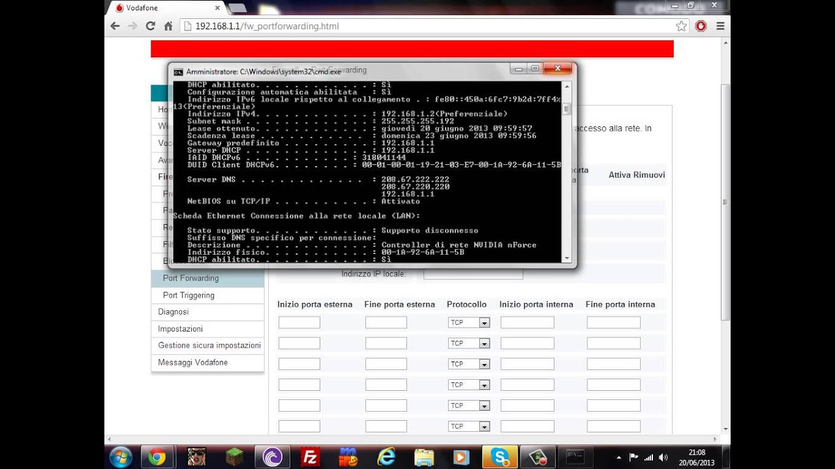Click the horizontal scrollbar left arrow
This screenshot has height=469, width=835.
click(x=110, y=439)
